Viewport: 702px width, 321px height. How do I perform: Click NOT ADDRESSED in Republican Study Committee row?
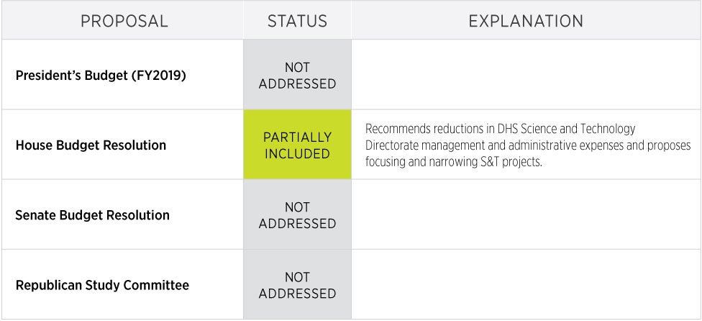297,285
